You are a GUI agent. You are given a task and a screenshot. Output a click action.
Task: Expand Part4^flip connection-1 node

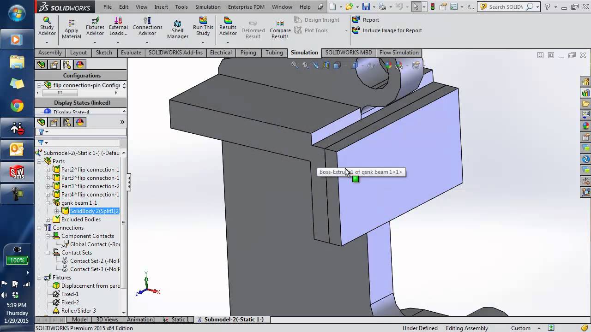click(x=48, y=195)
